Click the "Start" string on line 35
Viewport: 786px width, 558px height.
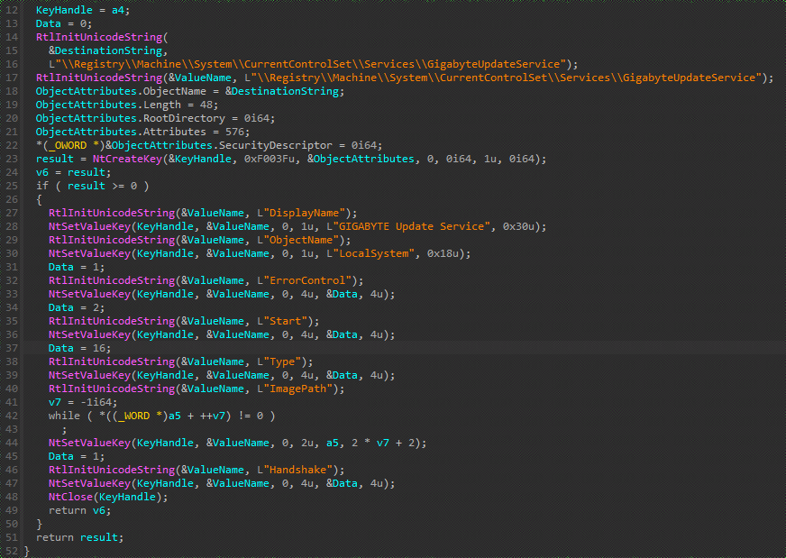point(285,321)
